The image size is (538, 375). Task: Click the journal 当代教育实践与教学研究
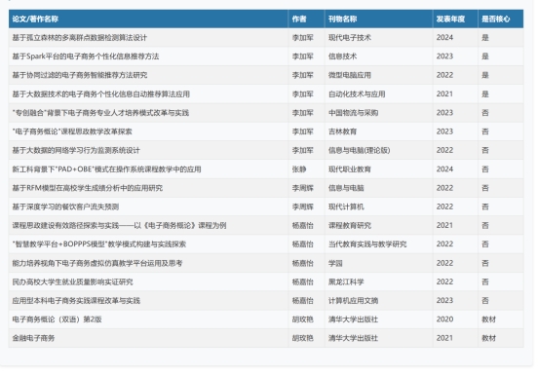[x=367, y=244]
